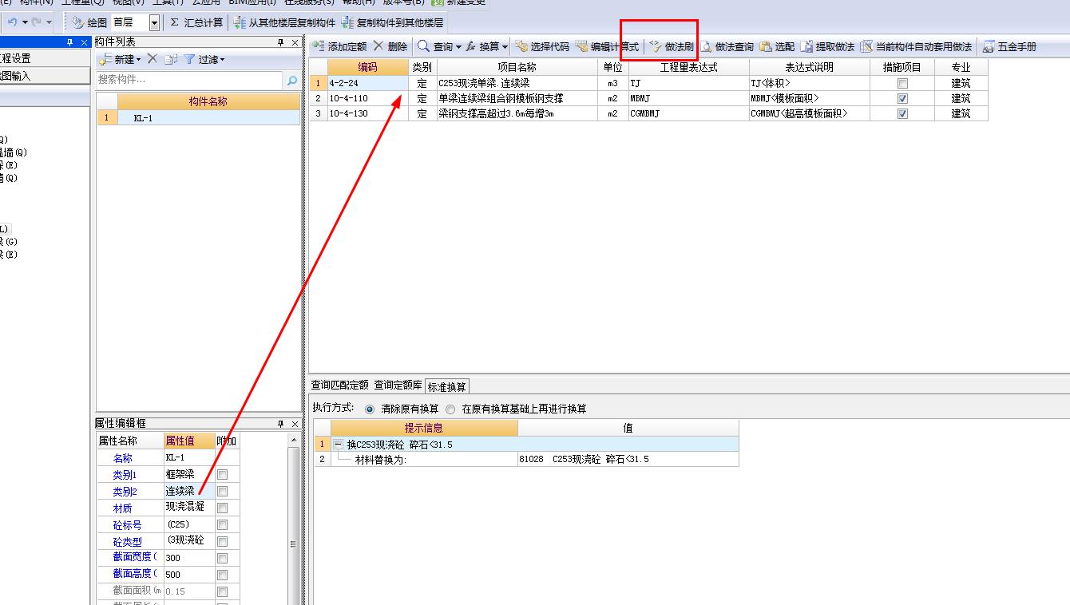
Task: Click in the 搜索构件 search field
Action: coord(190,80)
